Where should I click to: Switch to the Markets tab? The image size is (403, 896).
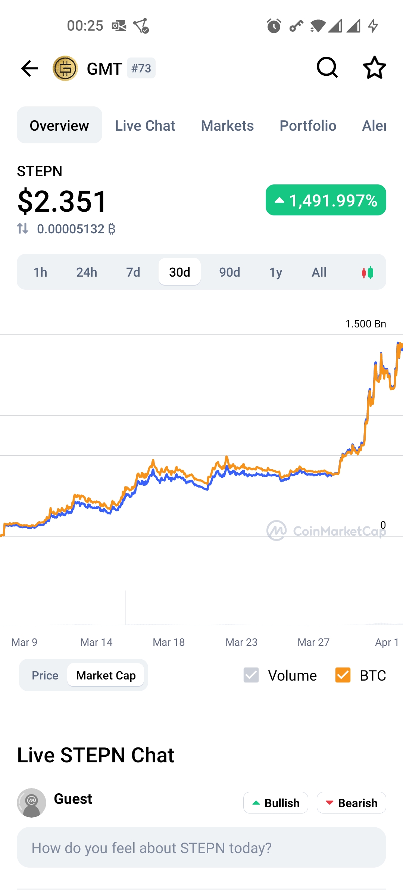pyautogui.click(x=227, y=126)
